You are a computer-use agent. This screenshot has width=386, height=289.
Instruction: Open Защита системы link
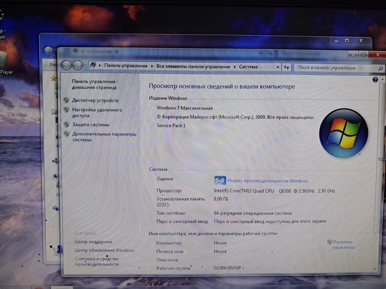[91, 125]
